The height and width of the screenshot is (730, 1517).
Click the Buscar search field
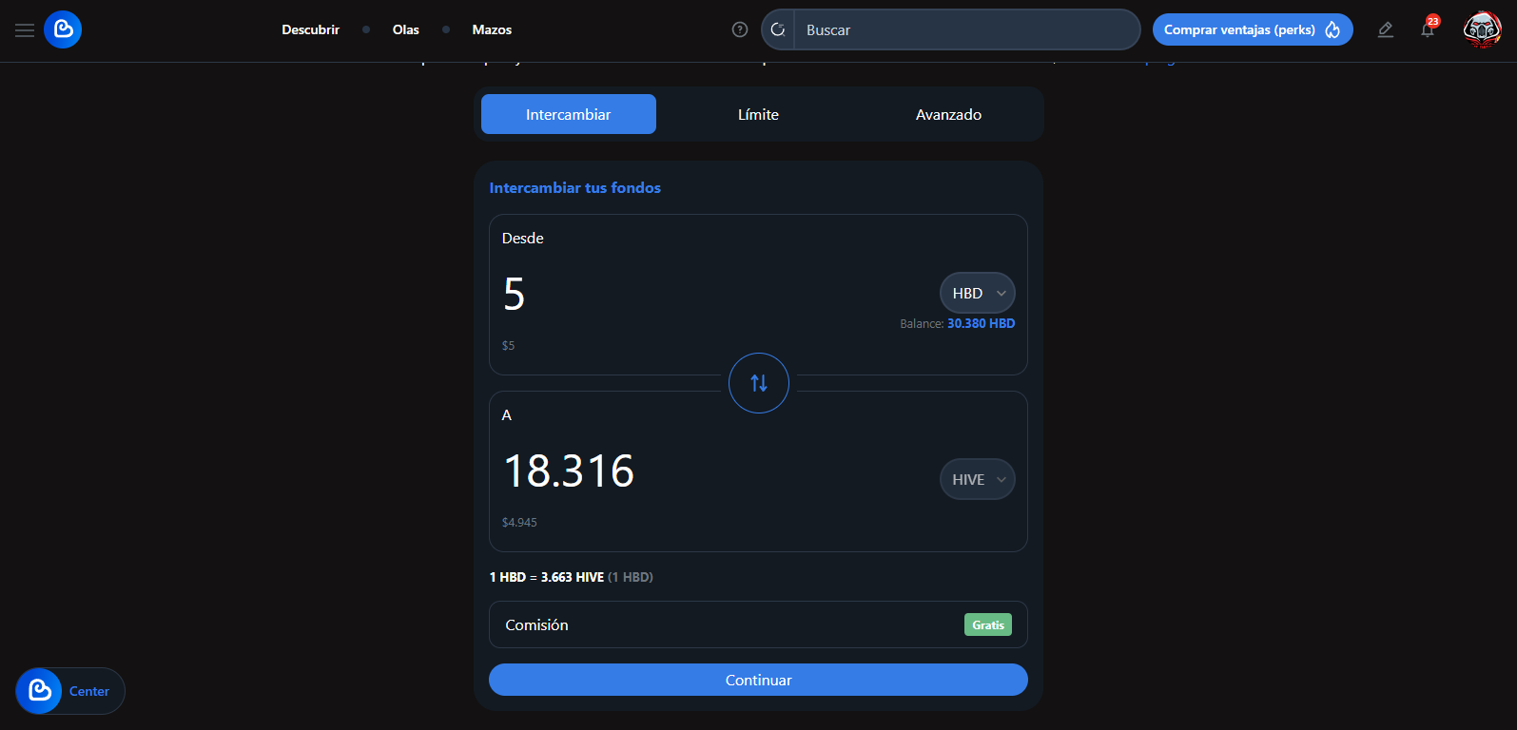[967, 29]
